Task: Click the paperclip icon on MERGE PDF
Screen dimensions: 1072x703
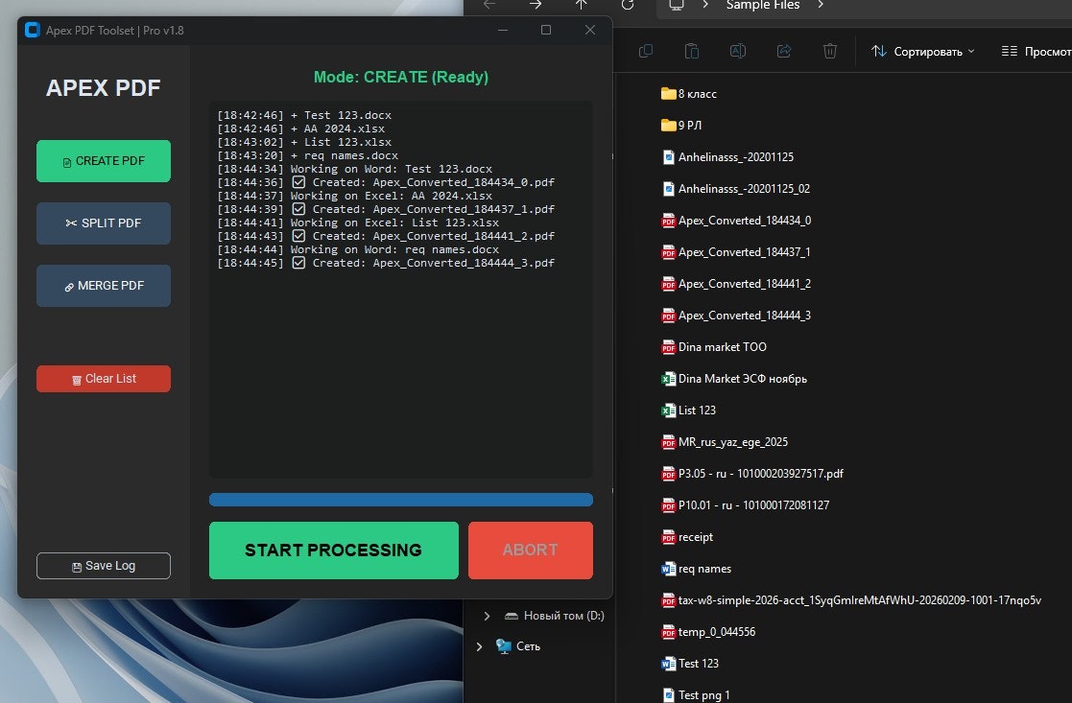Action: point(68,285)
